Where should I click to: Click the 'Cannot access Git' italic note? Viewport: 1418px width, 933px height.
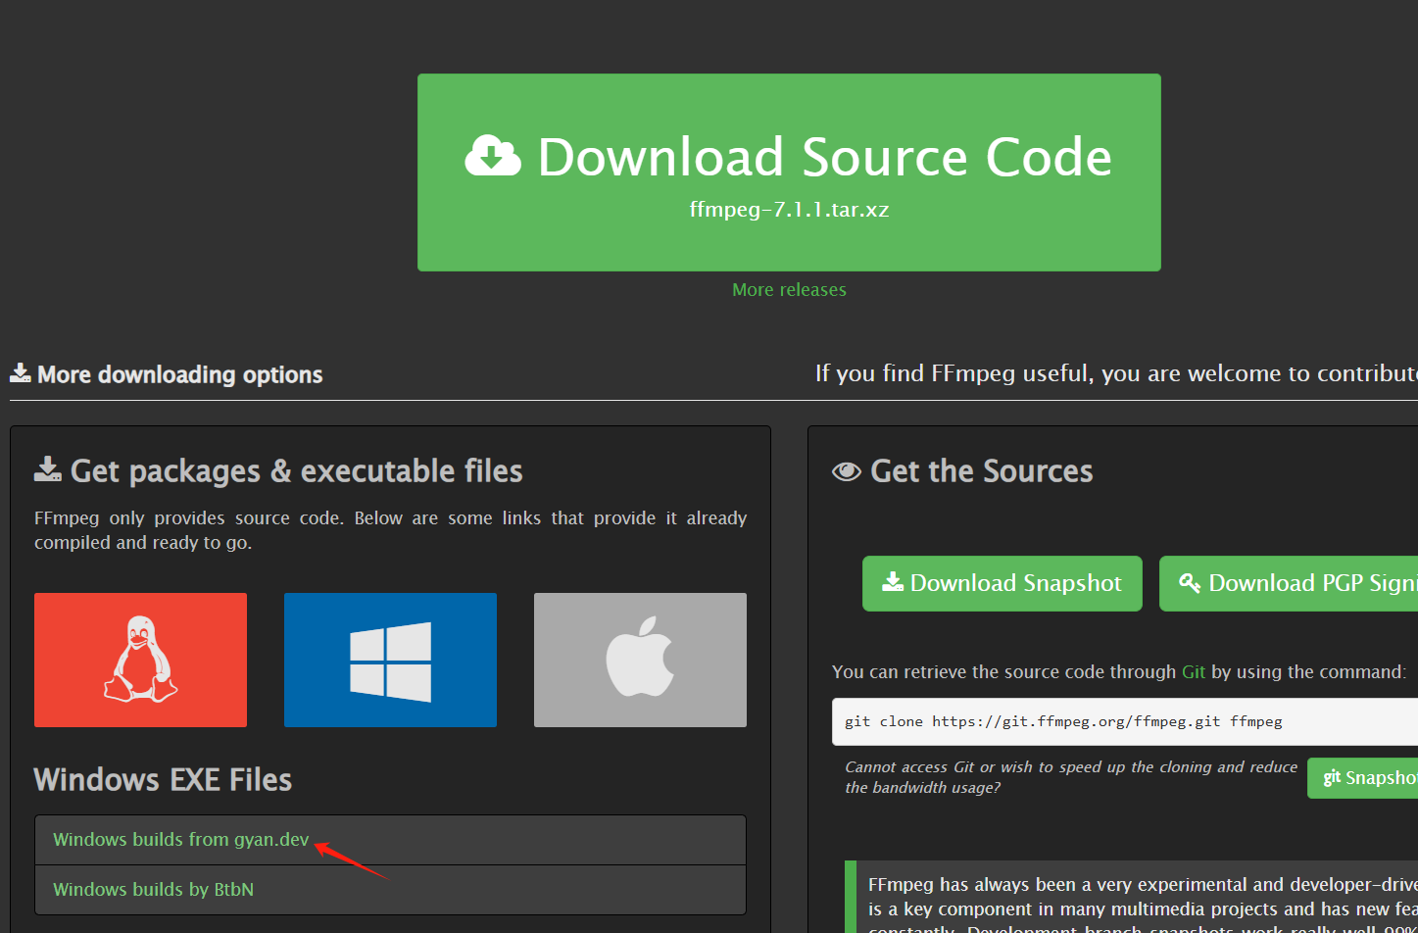pyautogui.click(x=1071, y=777)
